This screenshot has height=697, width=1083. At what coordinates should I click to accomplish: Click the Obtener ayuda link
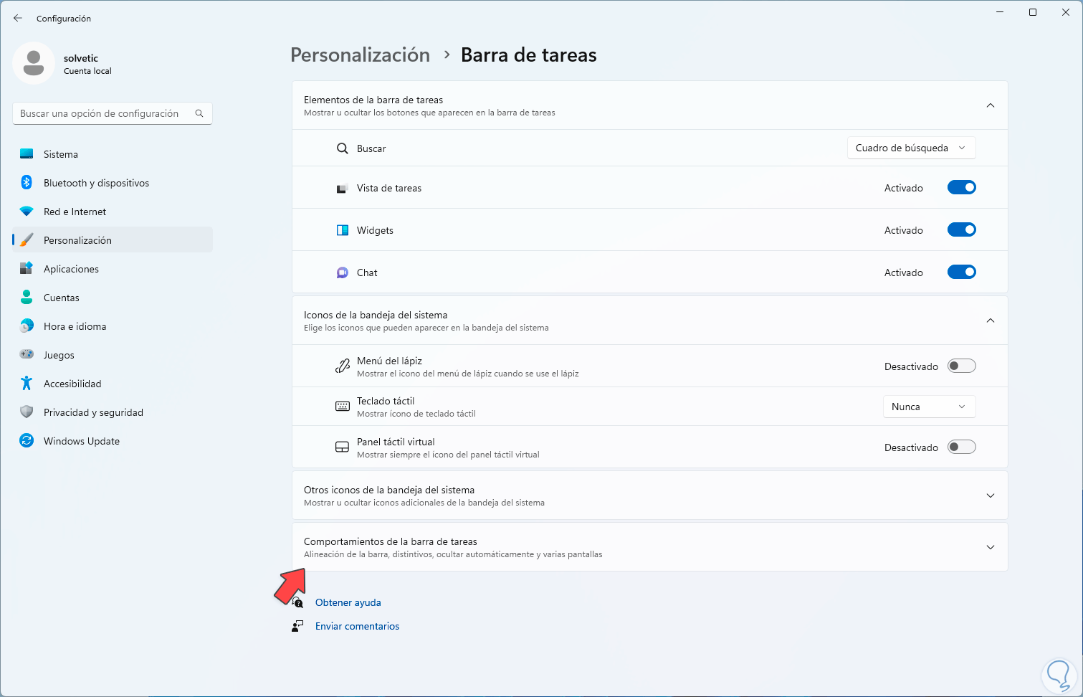pyautogui.click(x=348, y=603)
